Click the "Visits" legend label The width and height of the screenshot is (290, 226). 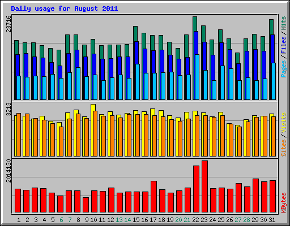(x=284, y=123)
